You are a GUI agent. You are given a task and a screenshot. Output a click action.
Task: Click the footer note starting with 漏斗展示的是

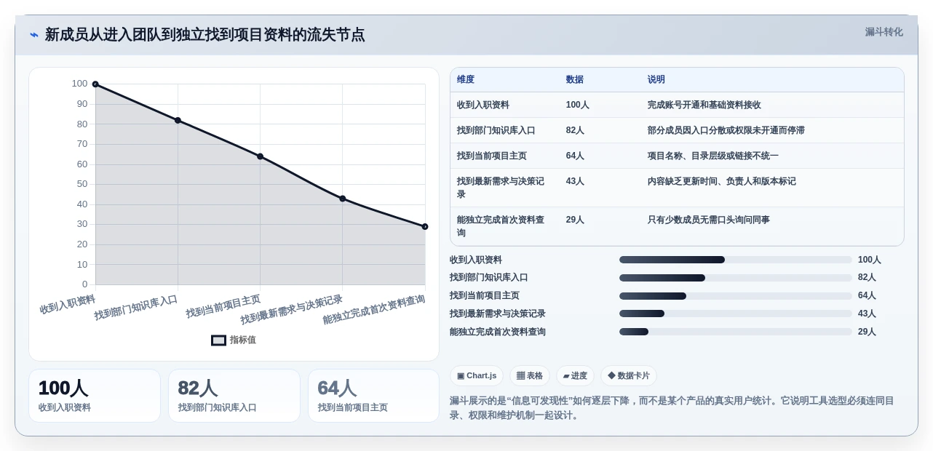(672, 408)
